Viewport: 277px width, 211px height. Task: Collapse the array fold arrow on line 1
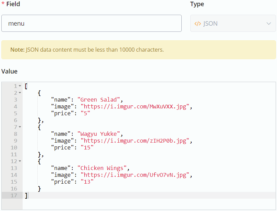20,86
